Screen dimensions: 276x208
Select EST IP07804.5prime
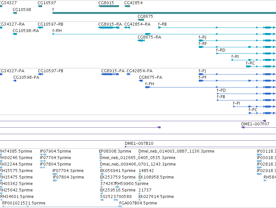[x=55, y=164]
